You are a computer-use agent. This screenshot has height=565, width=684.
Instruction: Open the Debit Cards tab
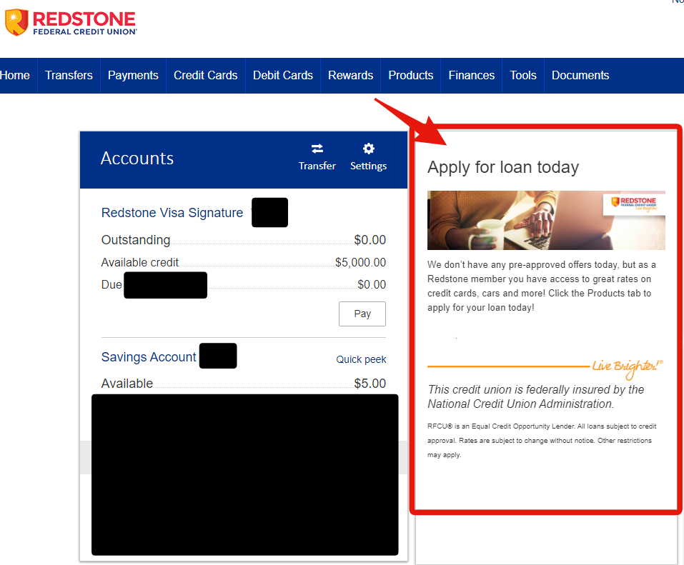coord(282,75)
